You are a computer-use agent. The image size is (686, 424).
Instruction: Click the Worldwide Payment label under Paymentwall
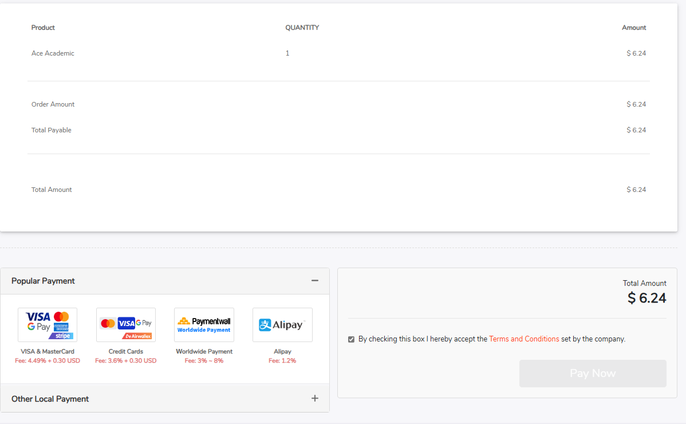[204, 351]
